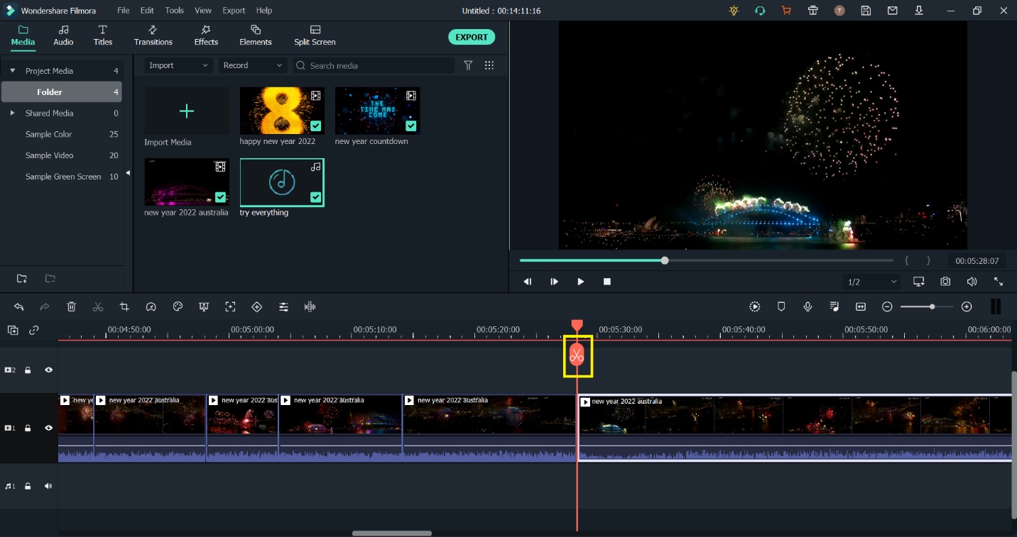Mute audio track 1 speaker
This screenshot has height=537, width=1017.
(48, 487)
